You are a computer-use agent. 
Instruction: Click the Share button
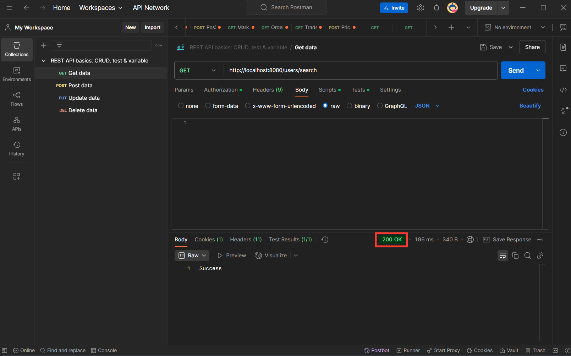532,47
